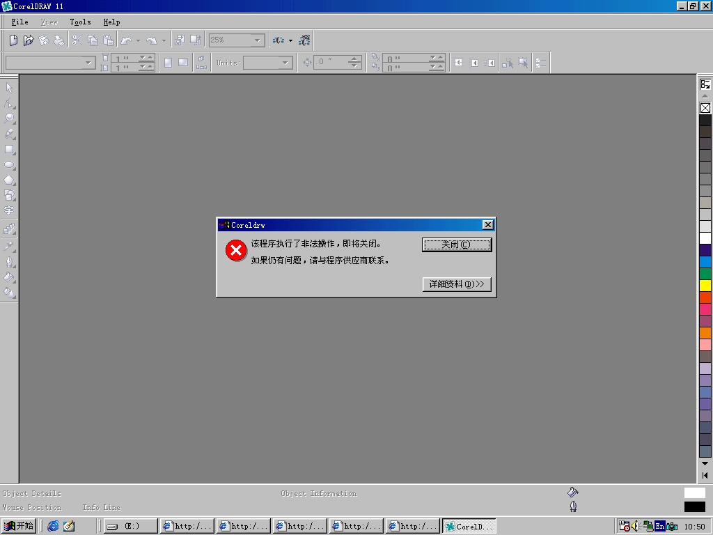Image resolution: width=713 pixels, height=535 pixels.
Task: Click the New document icon
Action: (x=14, y=40)
